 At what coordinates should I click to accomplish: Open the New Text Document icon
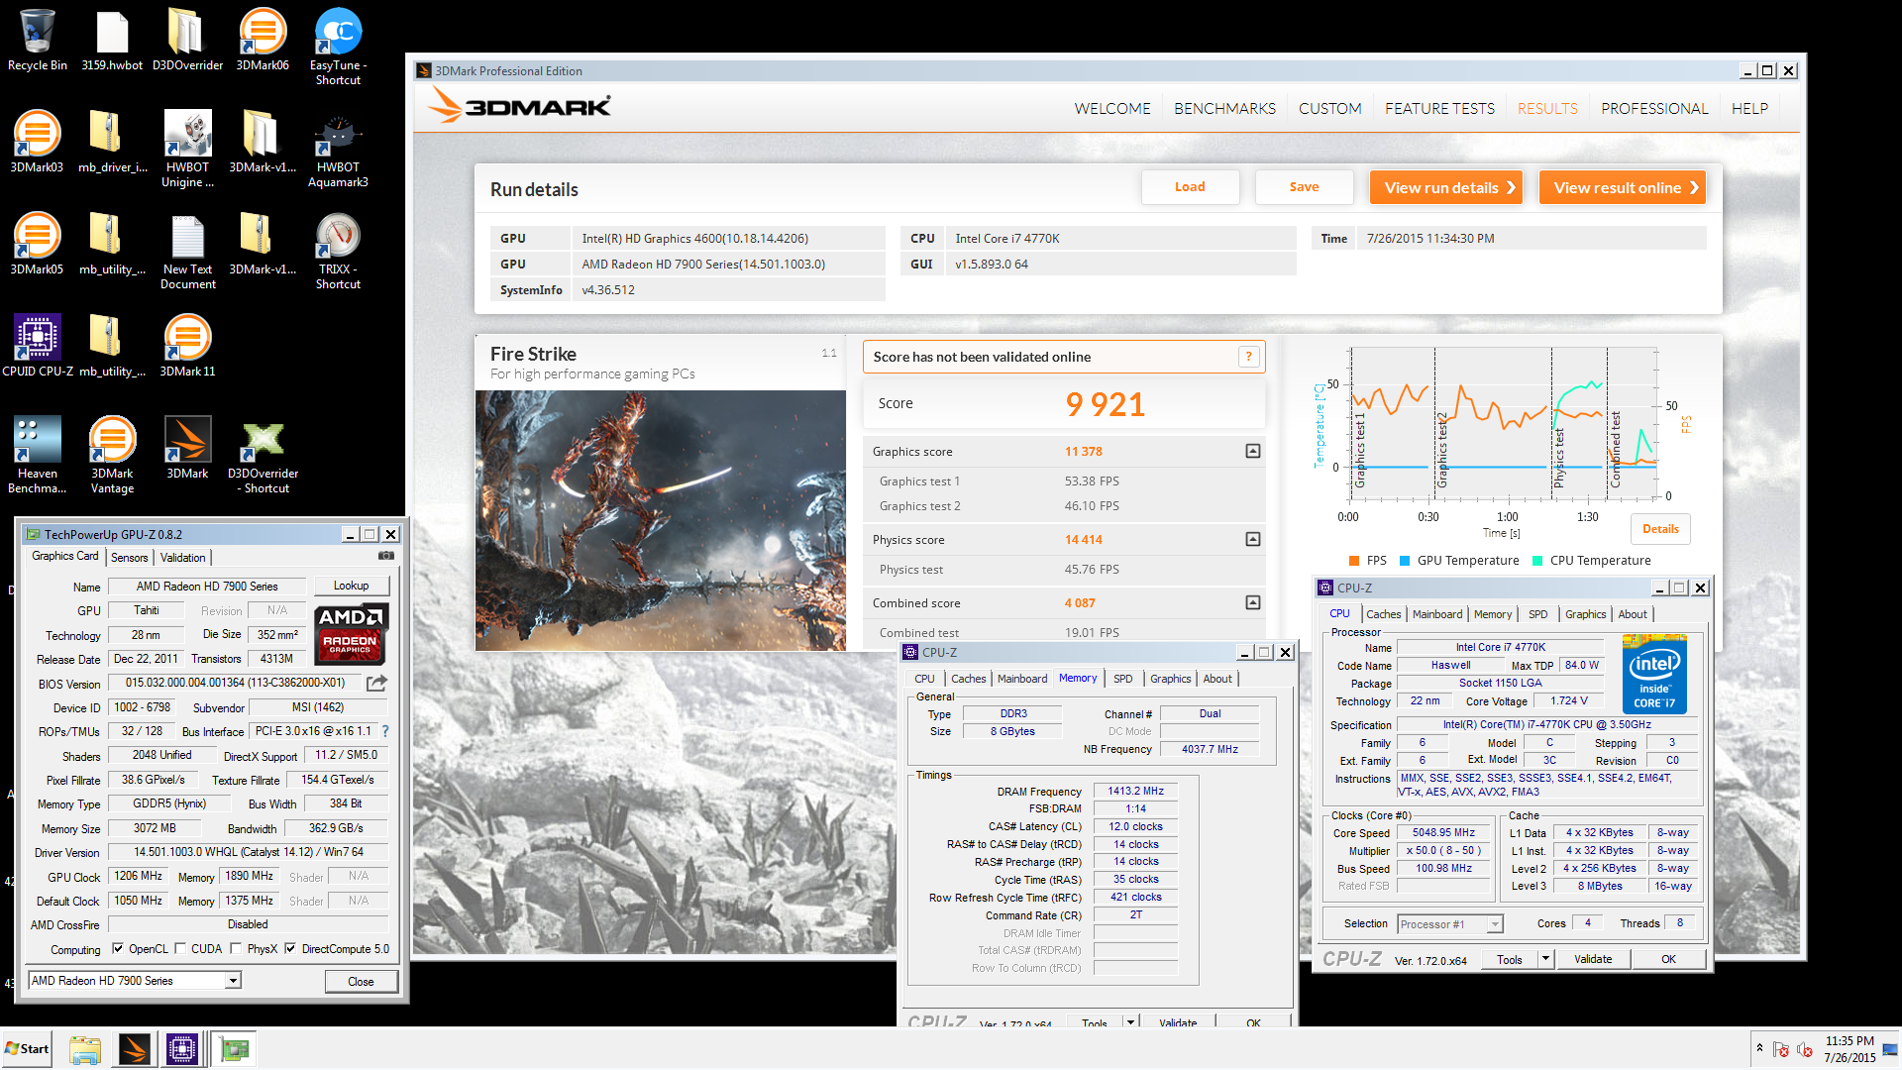[187, 251]
